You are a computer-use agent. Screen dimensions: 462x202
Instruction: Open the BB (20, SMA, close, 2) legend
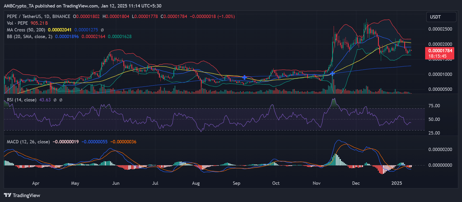(x=29, y=37)
